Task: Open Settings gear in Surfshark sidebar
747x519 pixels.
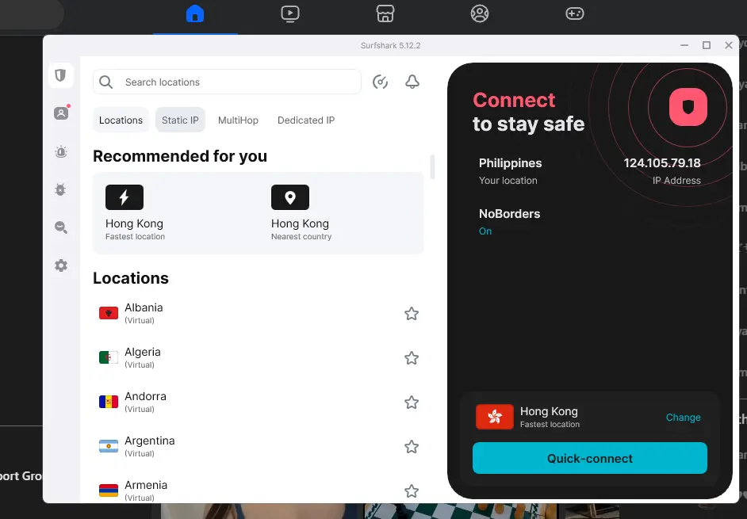Action: [61, 265]
